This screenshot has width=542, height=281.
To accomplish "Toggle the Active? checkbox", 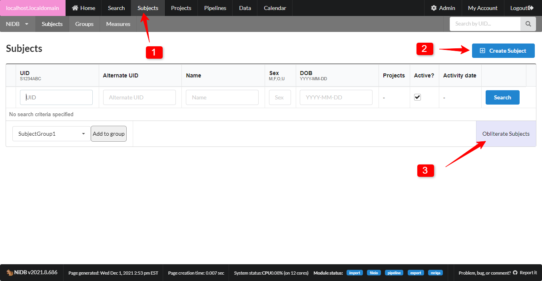I will 418,97.
